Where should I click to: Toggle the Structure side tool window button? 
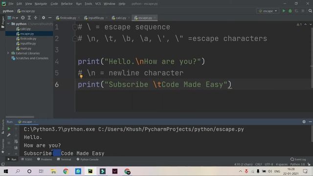coord(3,127)
